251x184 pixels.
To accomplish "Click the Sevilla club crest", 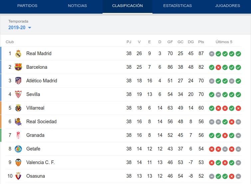I will 18,94.
